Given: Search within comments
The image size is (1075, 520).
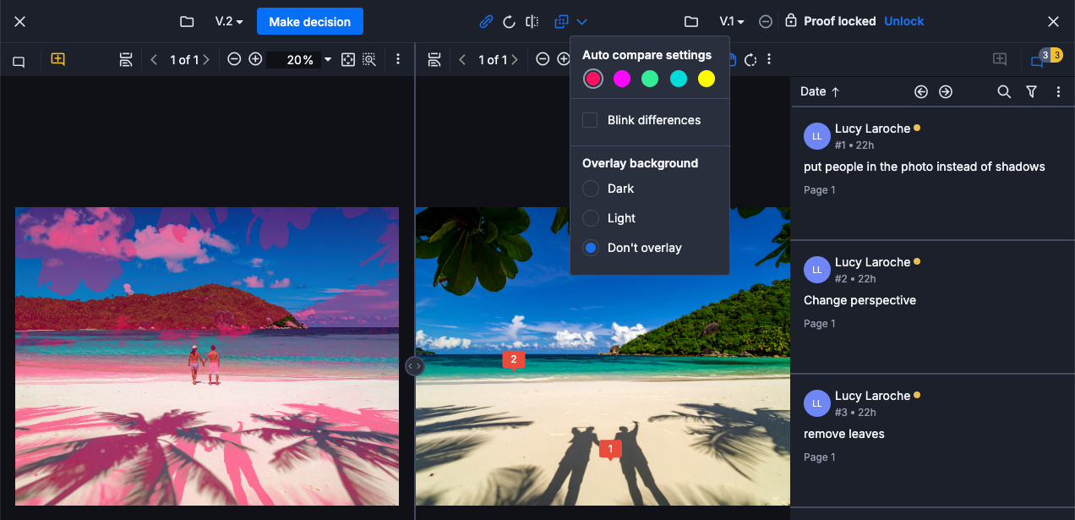Looking at the screenshot, I should (1004, 91).
